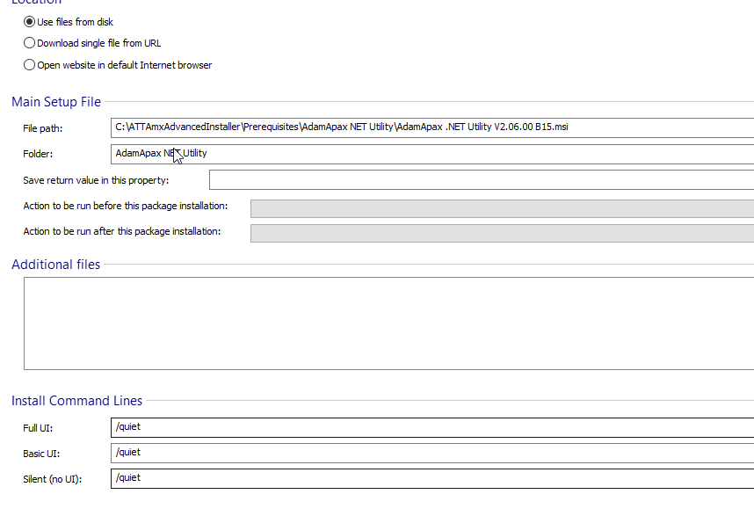Click the 'Full UI:' label

(x=40, y=428)
